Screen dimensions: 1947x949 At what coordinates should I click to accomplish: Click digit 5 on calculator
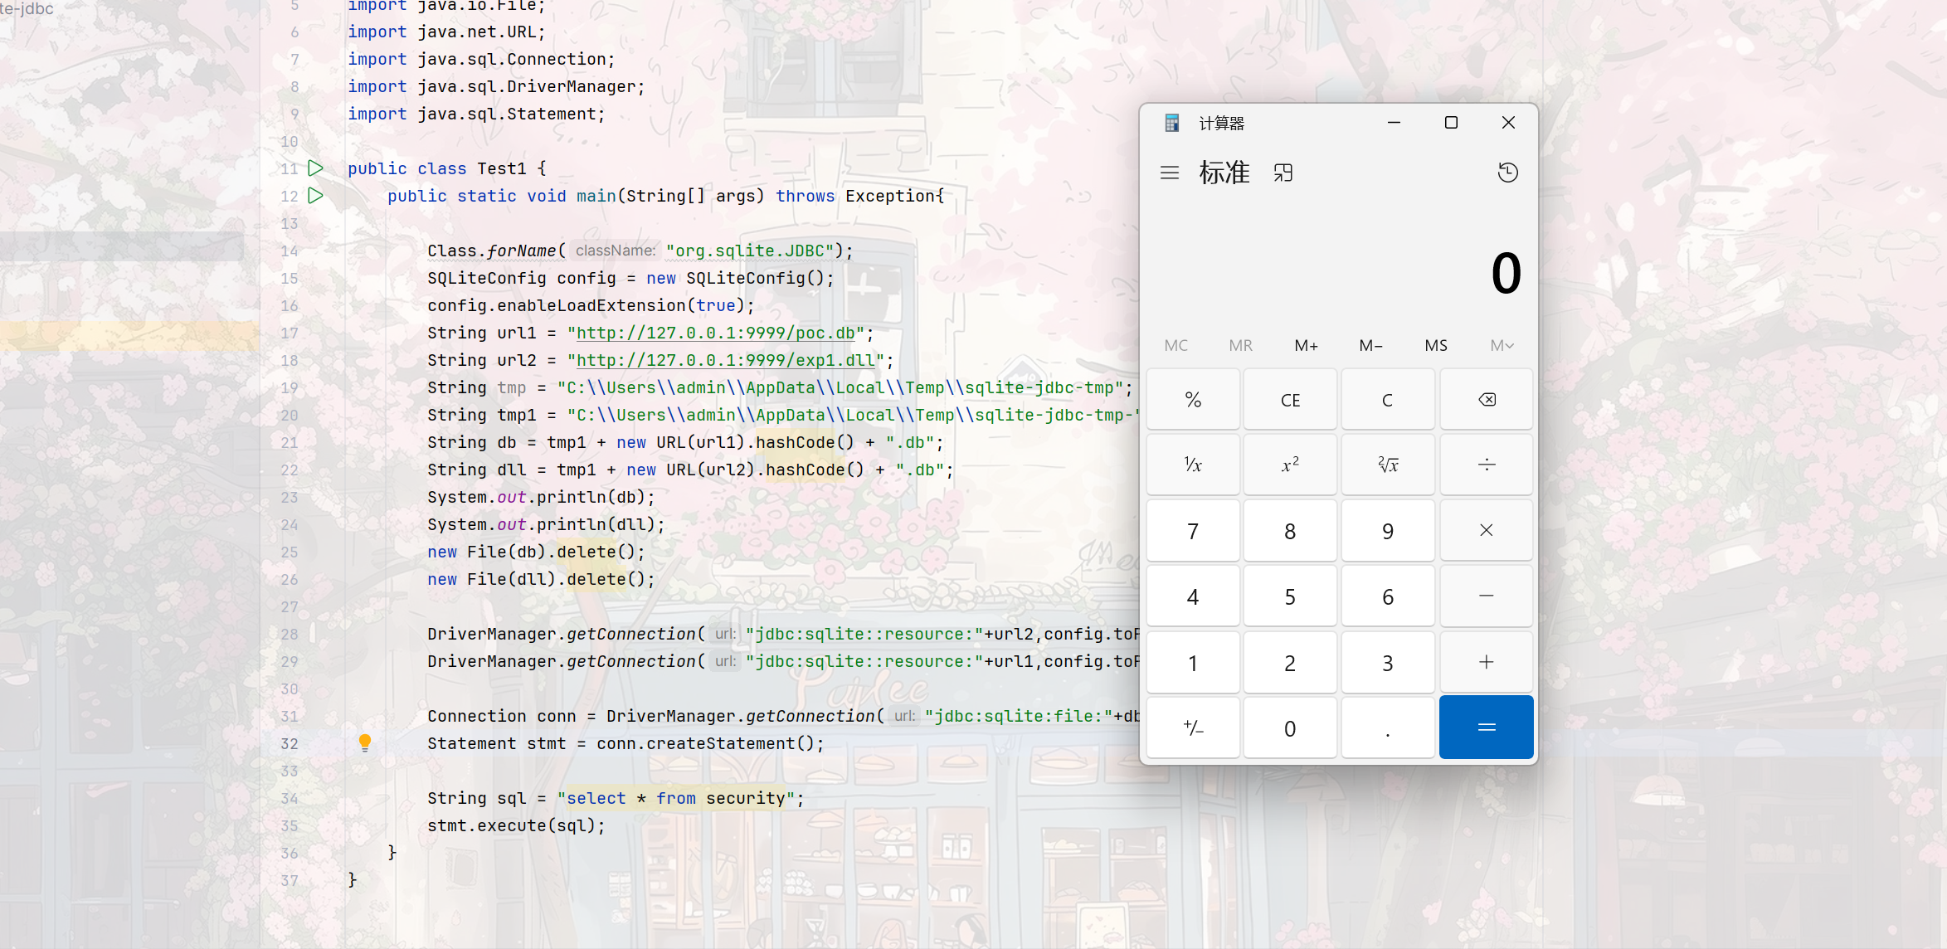[1290, 596]
